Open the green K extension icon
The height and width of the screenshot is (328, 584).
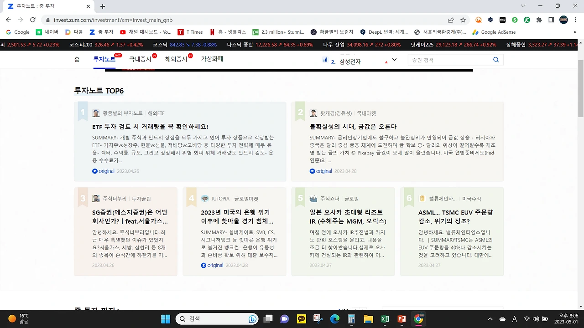[x=527, y=20]
